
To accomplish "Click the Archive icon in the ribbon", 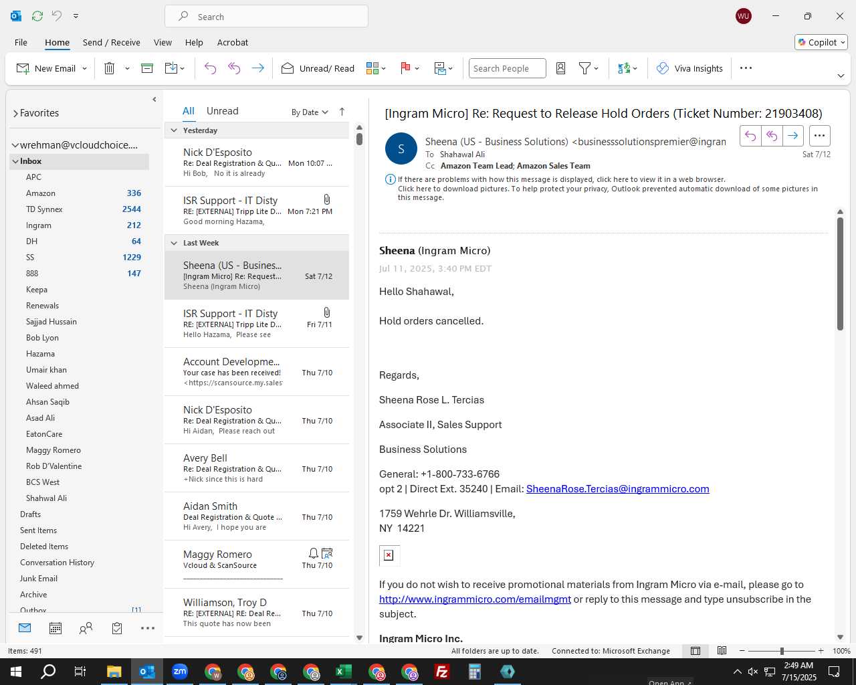I will pyautogui.click(x=147, y=68).
